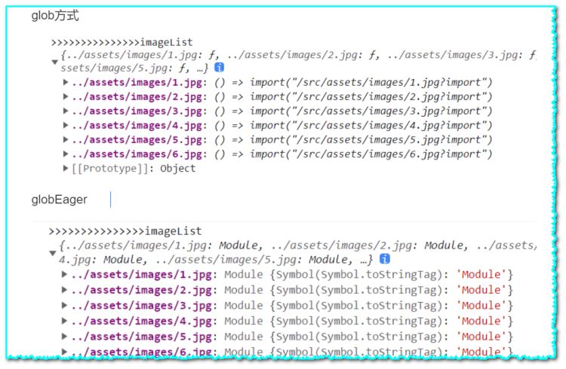Collapse the glob imageList object arrow
Image resolution: width=566 pixels, height=369 pixels.
[x=54, y=62]
